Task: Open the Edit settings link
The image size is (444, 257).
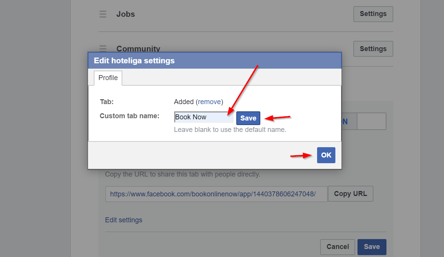Action: (123, 220)
